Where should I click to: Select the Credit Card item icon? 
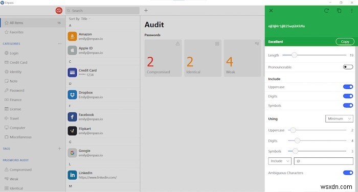(72, 73)
